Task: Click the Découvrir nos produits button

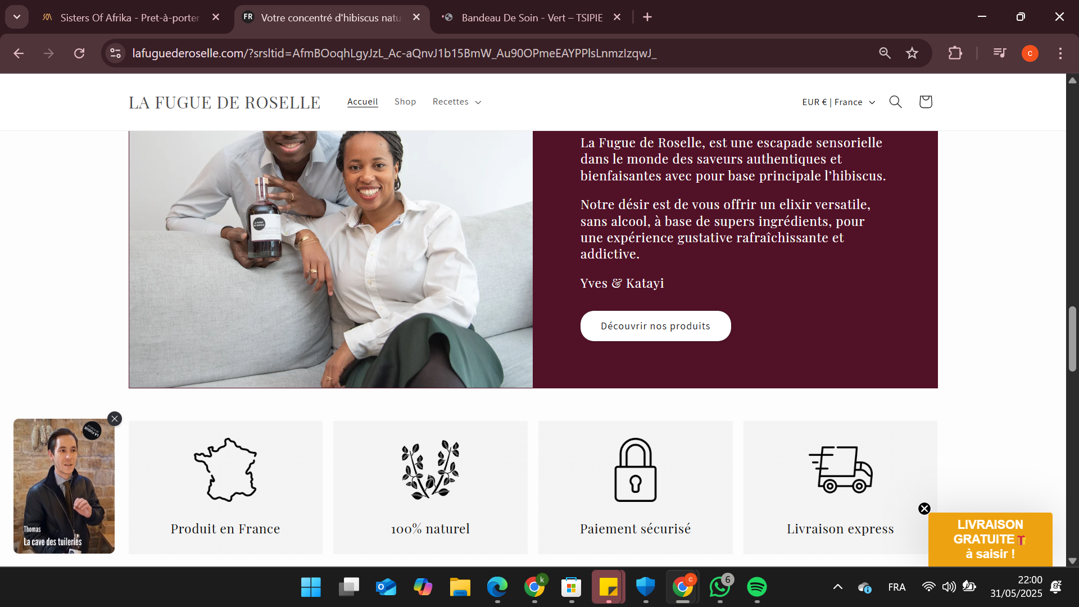Action: click(655, 326)
